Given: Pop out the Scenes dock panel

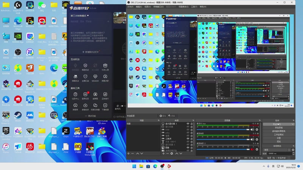Looking at the screenshot, I should 159,120.
